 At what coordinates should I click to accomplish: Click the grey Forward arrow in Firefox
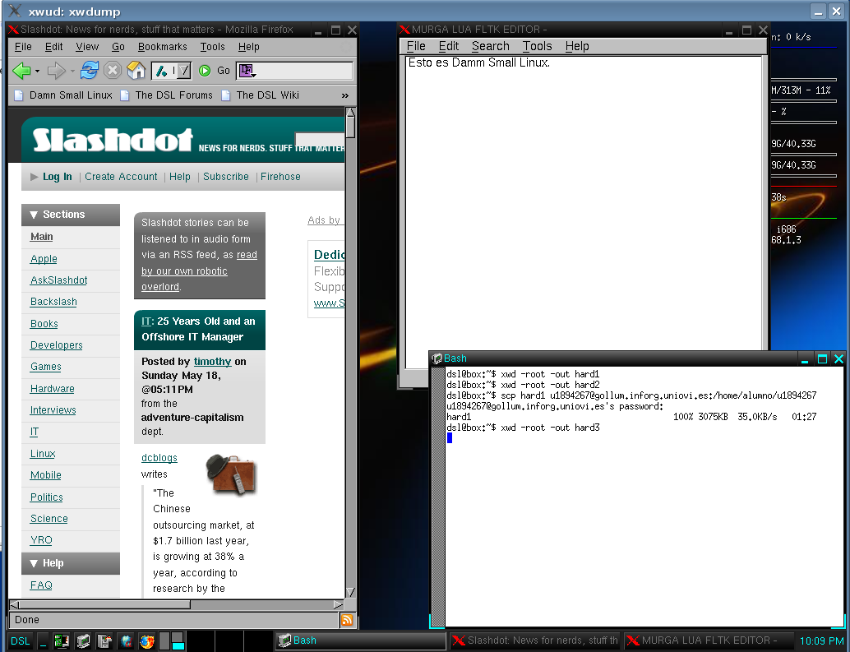click(x=56, y=71)
